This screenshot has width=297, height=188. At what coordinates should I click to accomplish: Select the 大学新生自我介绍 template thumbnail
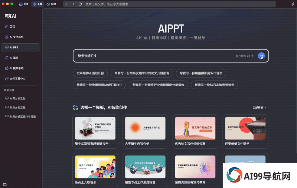coord(145,128)
